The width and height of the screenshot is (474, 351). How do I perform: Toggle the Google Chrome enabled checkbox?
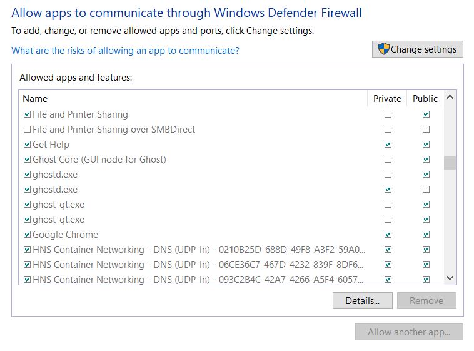[27, 235]
